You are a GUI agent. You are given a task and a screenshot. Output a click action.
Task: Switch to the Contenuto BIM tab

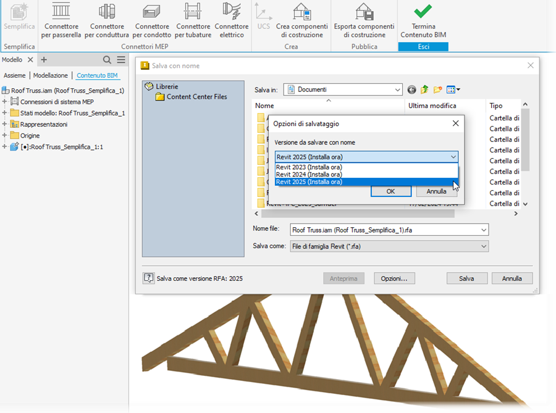pyautogui.click(x=97, y=75)
